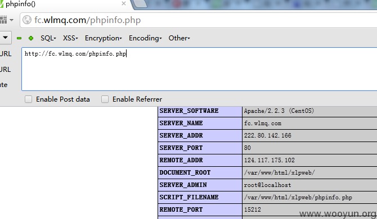Open the Encoding menu

(145, 38)
